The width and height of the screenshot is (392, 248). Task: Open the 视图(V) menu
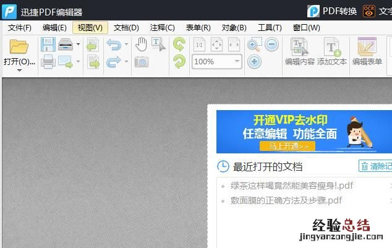(x=90, y=27)
